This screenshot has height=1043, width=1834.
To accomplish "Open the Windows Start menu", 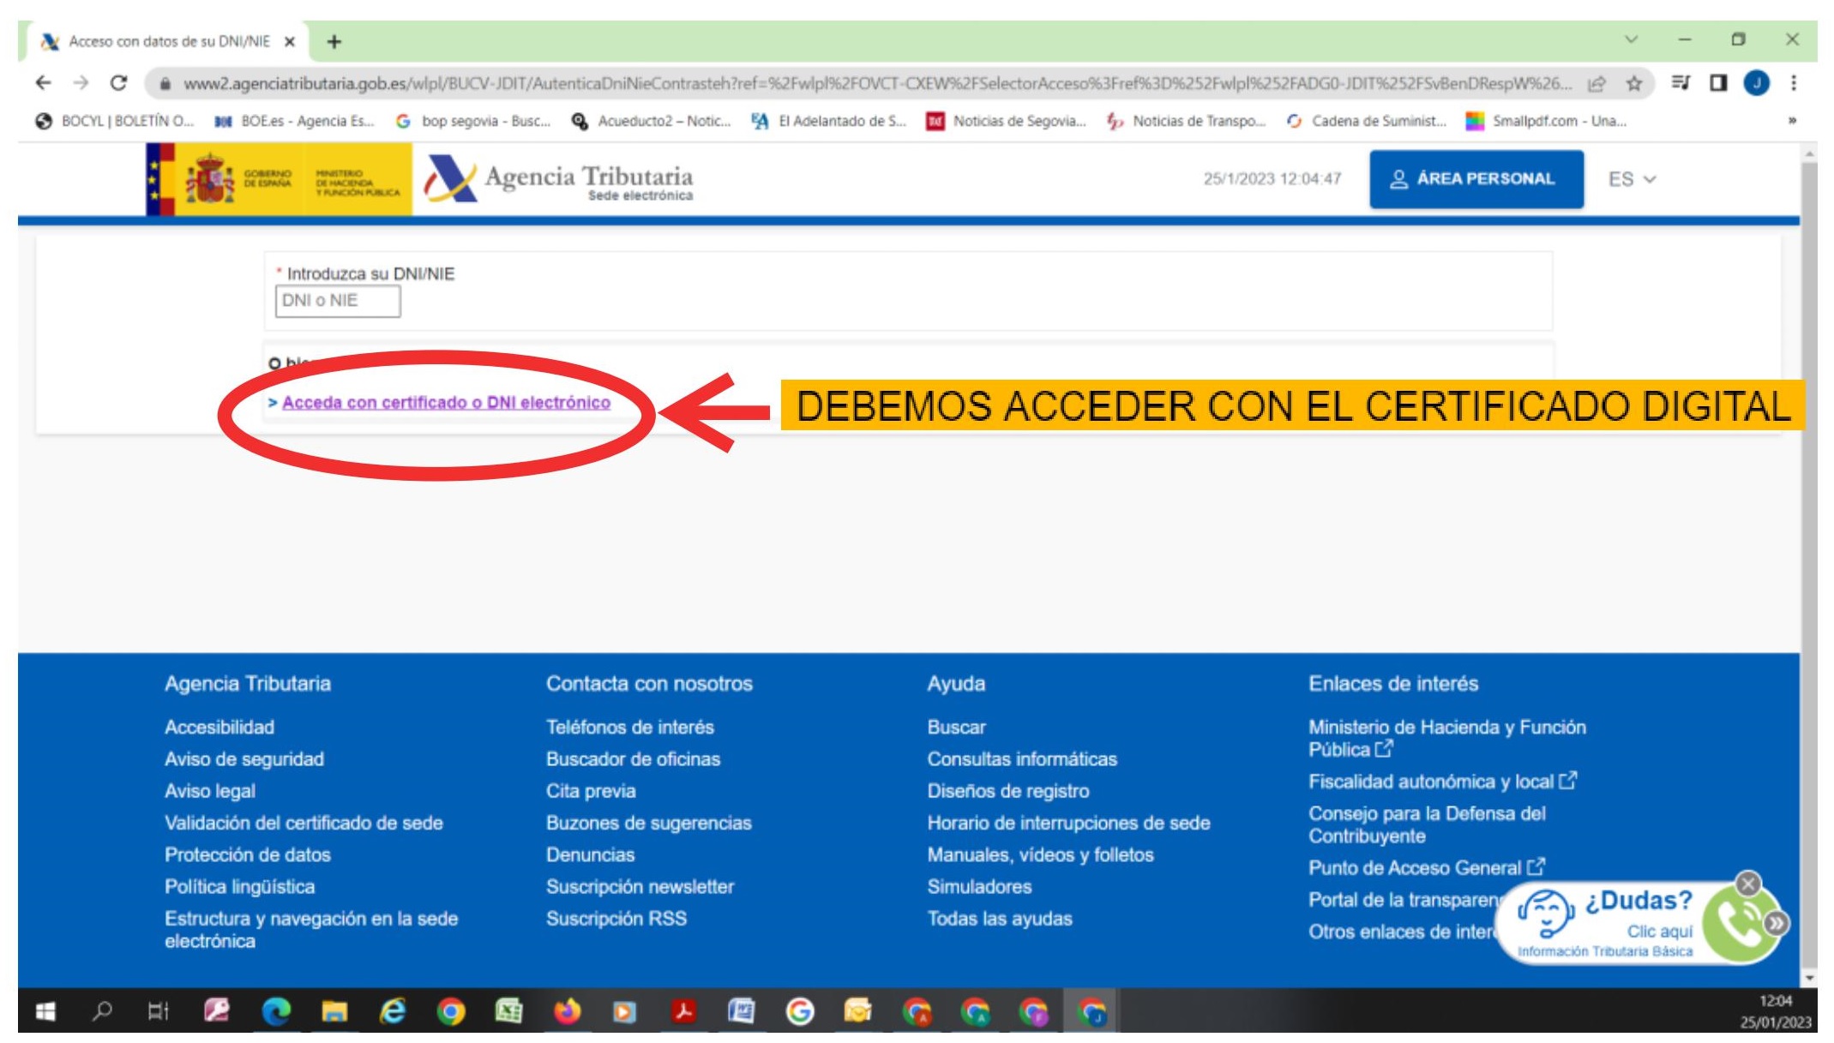I will (x=45, y=1012).
